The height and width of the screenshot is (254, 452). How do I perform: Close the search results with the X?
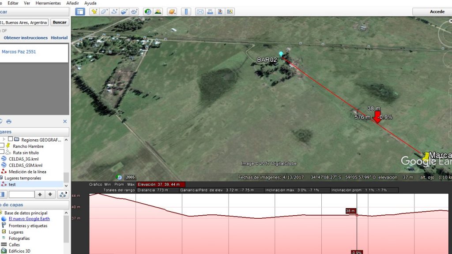tap(65, 122)
